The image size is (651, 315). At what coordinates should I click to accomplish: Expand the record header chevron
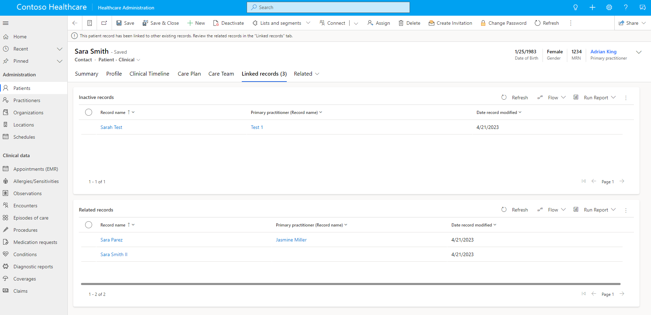click(639, 52)
